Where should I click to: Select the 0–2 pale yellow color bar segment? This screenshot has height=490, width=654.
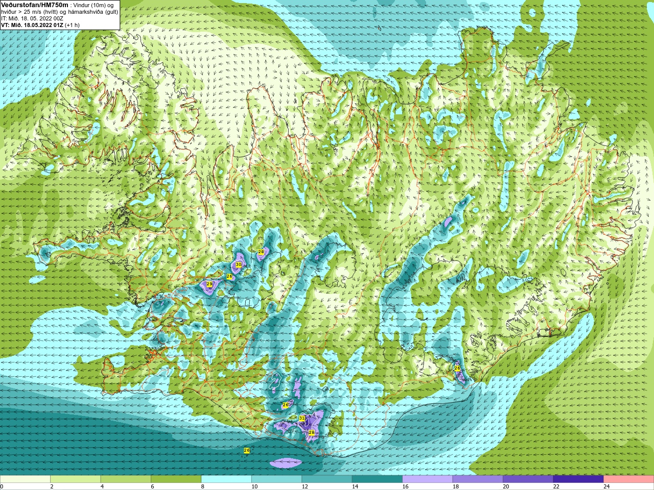(25, 479)
